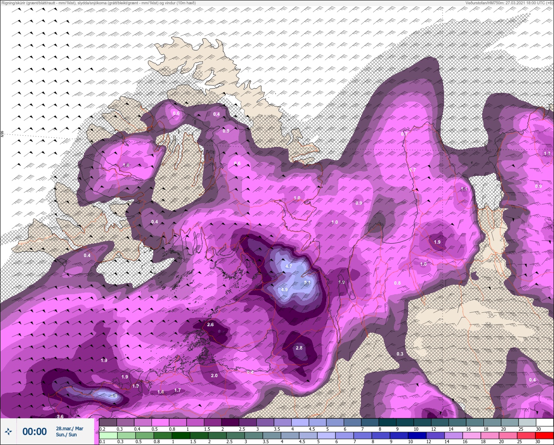
Task: Click the 1.6 precipitation value on map
Action: click(161, 392)
